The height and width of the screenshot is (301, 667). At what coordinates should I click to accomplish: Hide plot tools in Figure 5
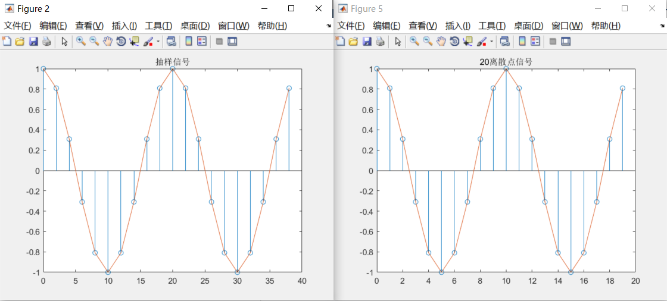(x=552, y=41)
